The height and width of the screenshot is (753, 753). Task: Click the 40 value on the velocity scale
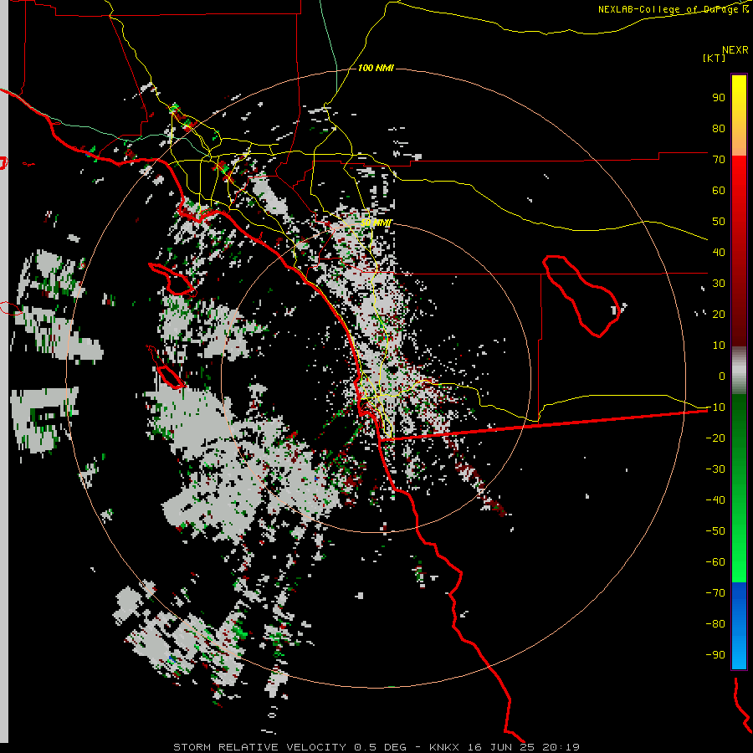click(x=719, y=252)
